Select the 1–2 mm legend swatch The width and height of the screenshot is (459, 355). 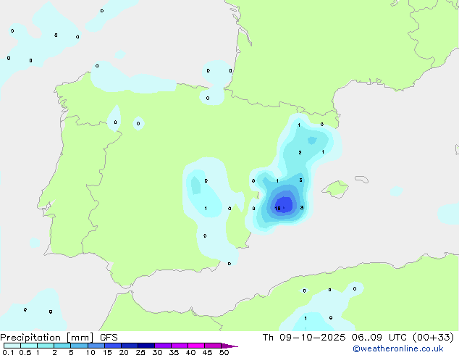coord(46,346)
